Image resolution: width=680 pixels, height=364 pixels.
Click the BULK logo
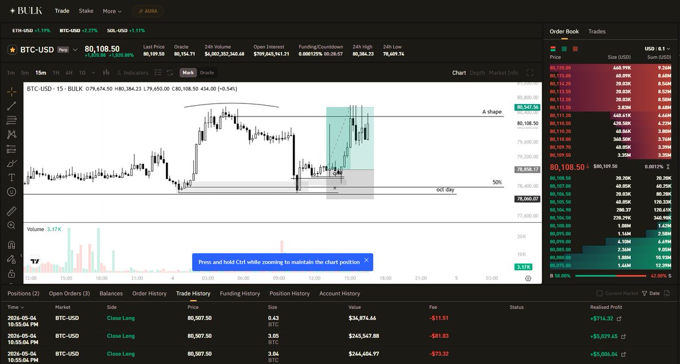pos(25,11)
